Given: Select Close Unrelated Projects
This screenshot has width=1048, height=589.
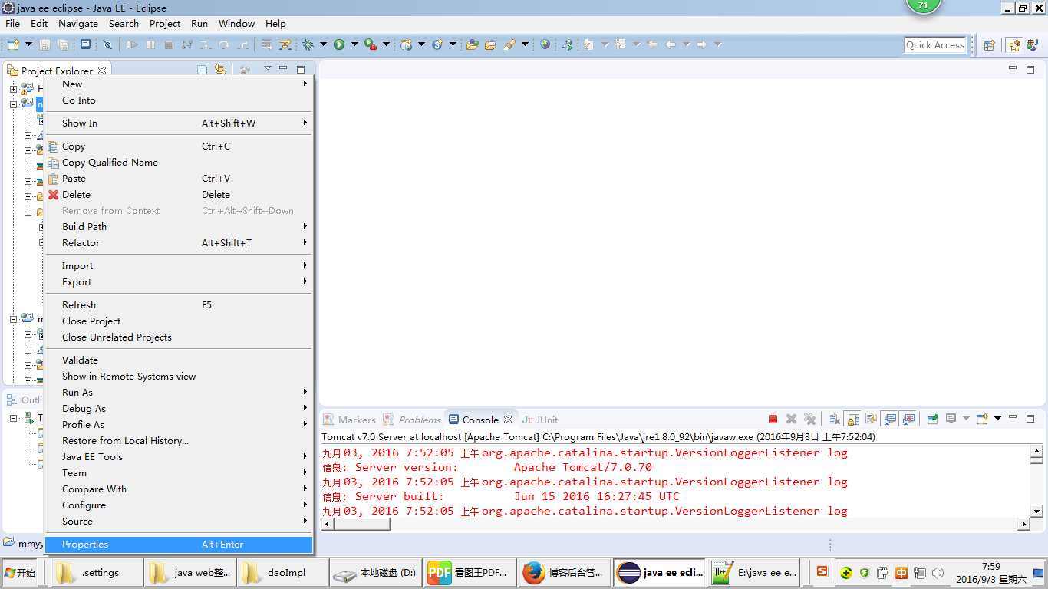Looking at the screenshot, I should tap(179, 337).
